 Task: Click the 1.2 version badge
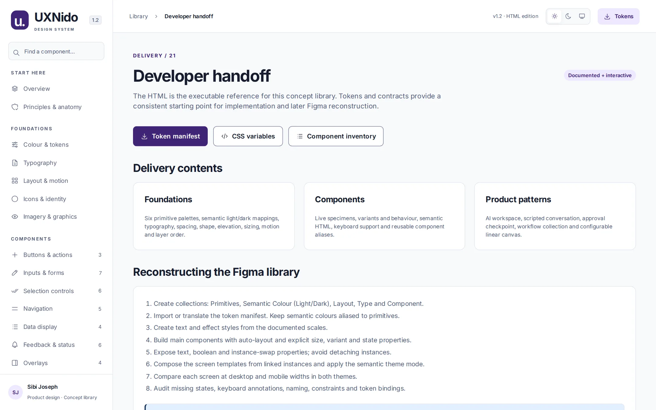95,20
